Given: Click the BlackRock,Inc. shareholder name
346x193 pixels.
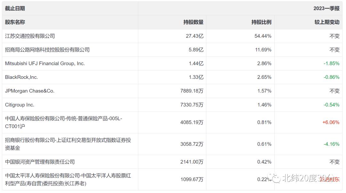Looking at the screenshot, I should pos(21,77).
